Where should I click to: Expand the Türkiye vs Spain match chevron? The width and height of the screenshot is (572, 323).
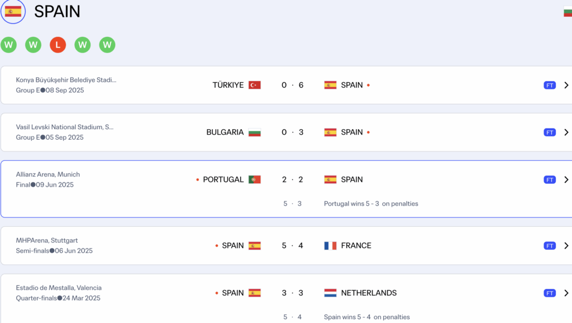pos(566,85)
